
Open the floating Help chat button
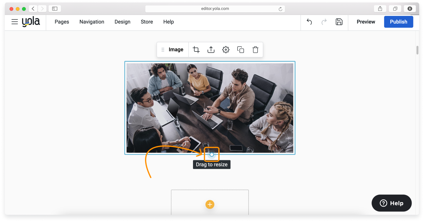coord(391,203)
